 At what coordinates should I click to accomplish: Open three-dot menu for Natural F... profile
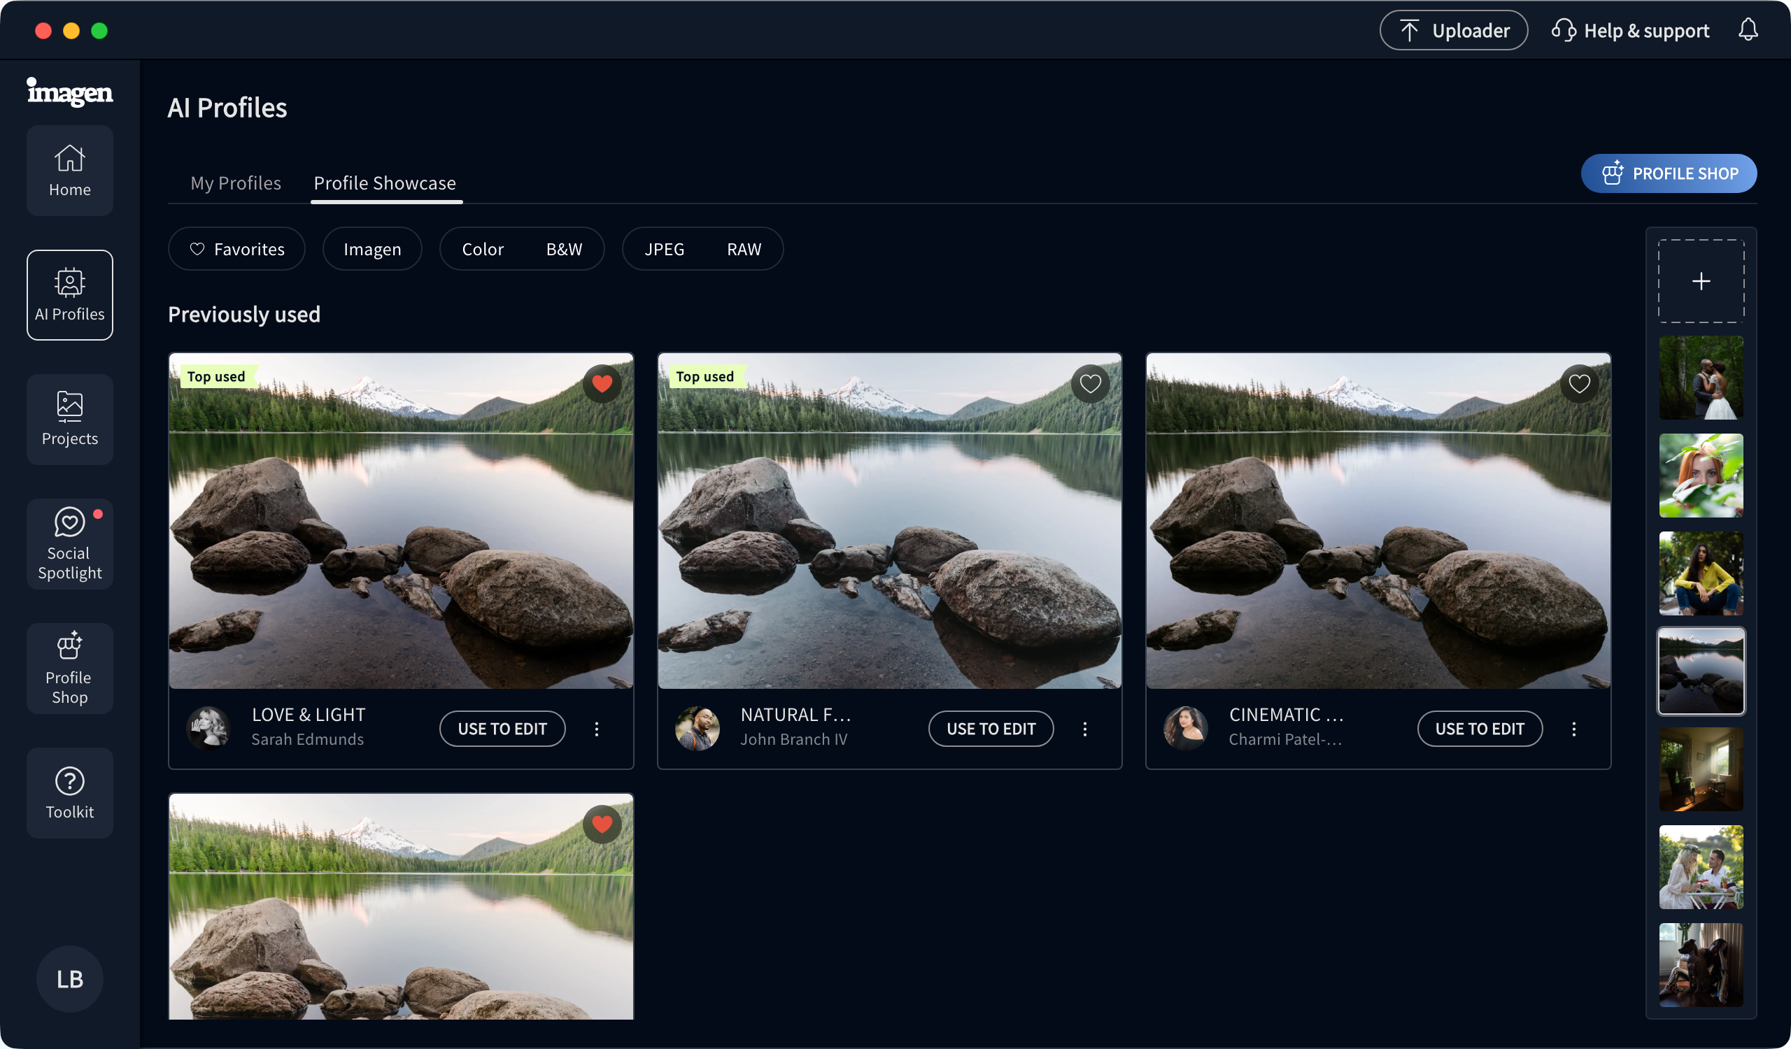[x=1084, y=729]
